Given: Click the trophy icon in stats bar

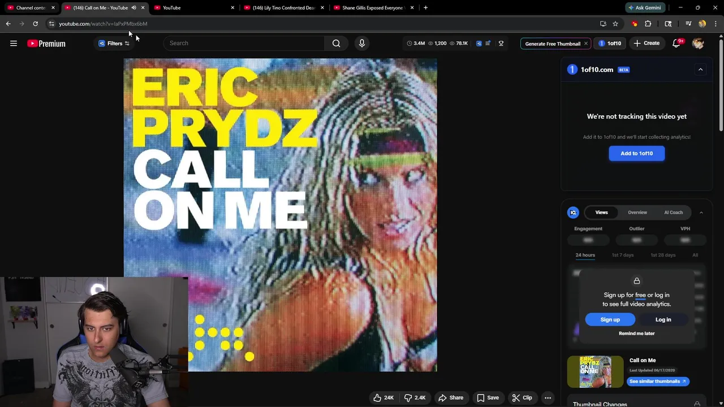Looking at the screenshot, I should point(501,44).
